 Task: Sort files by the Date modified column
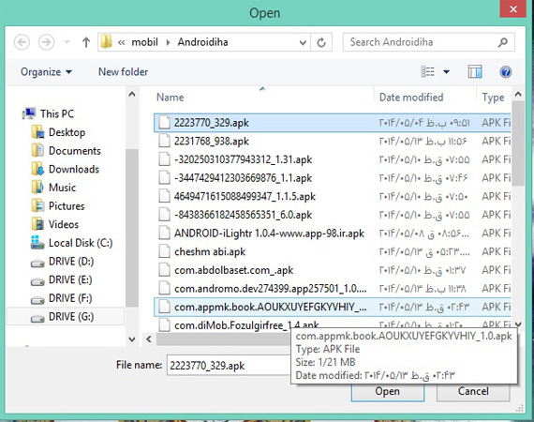click(x=411, y=98)
